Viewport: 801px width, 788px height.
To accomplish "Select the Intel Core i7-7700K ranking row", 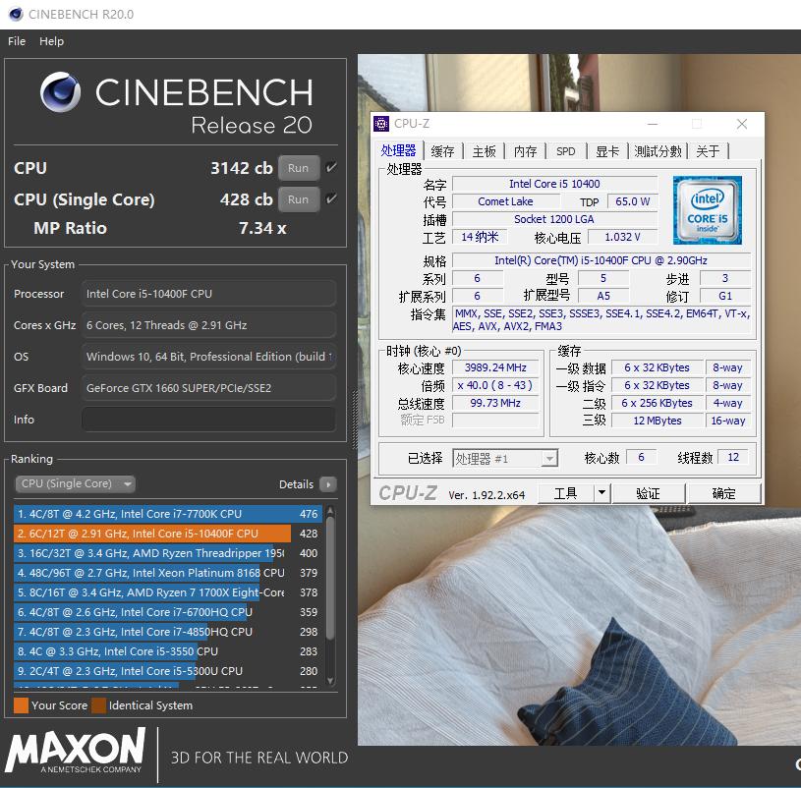I will (x=168, y=514).
